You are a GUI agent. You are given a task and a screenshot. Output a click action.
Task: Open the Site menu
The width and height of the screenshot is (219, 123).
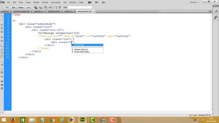coord(65,2)
